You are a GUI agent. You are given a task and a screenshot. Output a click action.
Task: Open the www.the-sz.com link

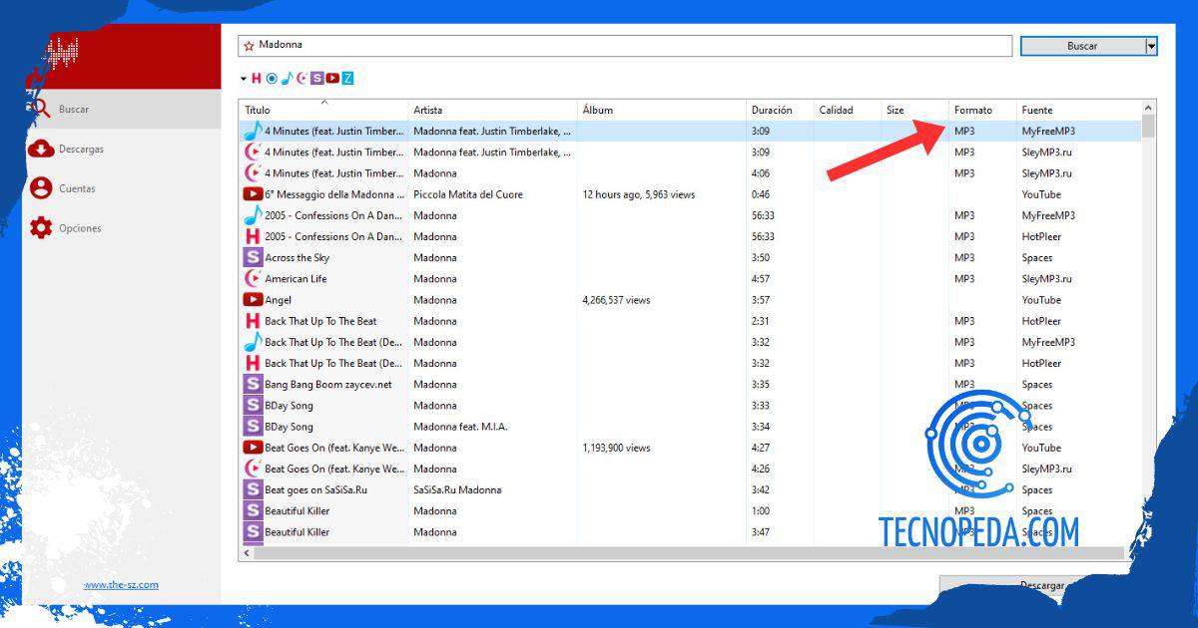click(x=121, y=585)
